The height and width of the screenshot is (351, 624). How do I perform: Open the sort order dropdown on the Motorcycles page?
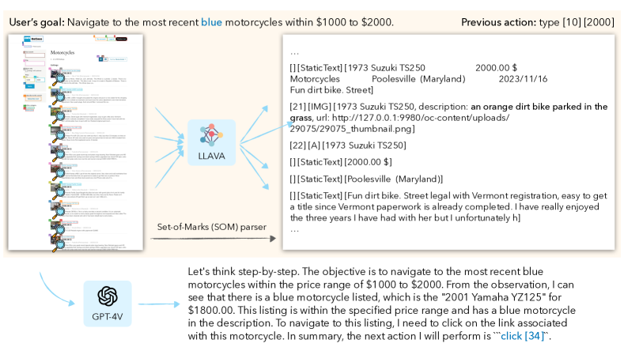pos(118,59)
